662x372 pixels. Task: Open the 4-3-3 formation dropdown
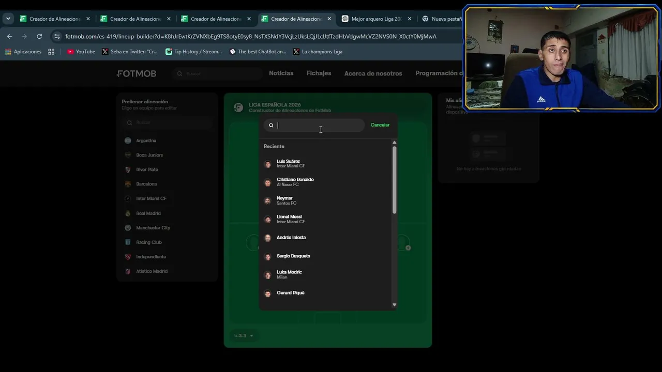click(x=244, y=336)
